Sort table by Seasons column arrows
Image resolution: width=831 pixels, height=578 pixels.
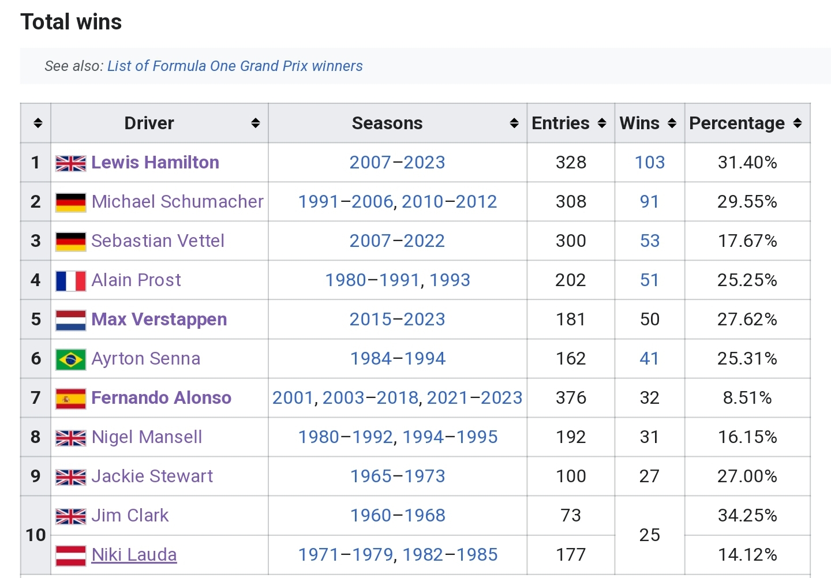point(514,123)
